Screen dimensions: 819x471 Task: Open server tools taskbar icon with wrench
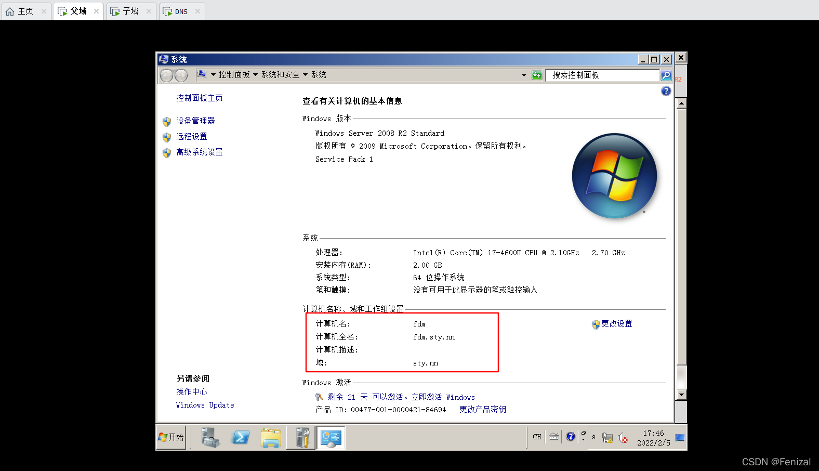[x=301, y=438]
